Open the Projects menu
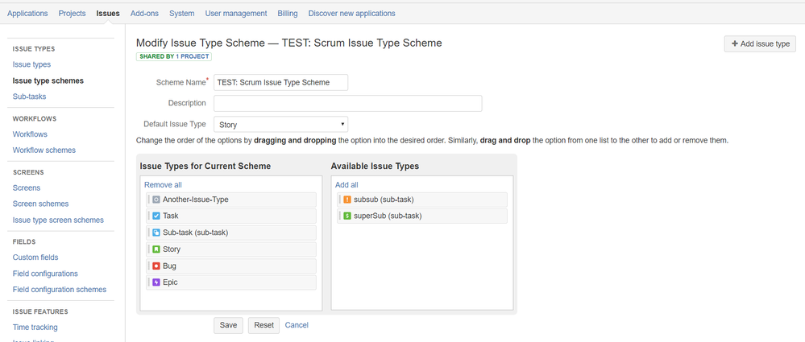The height and width of the screenshot is (342, 805). (x=72, y=14)
